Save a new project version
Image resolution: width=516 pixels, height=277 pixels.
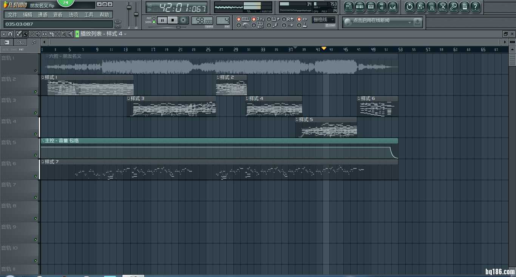pos(420,6)
